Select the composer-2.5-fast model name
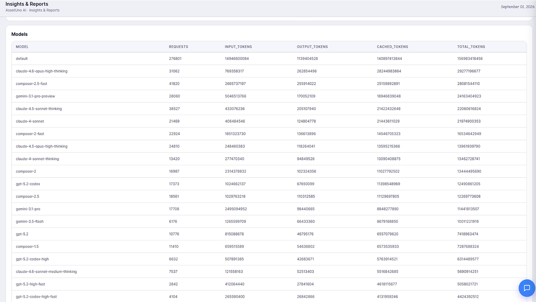This screenshot has width=536, height=302. pyautogui.click(x=32, y=84)
